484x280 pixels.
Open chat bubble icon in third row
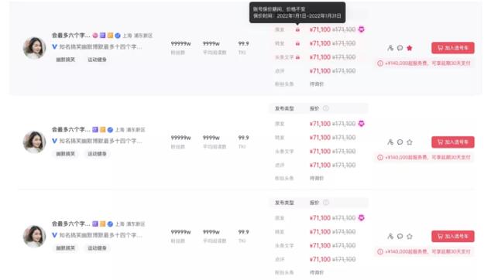(400, 236)
